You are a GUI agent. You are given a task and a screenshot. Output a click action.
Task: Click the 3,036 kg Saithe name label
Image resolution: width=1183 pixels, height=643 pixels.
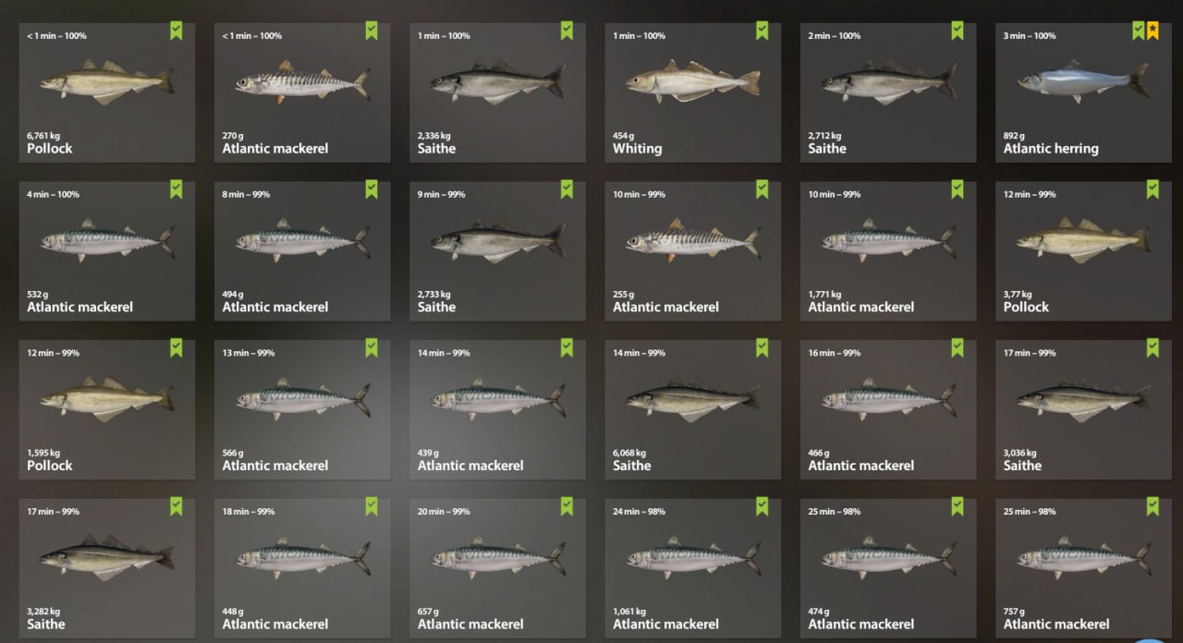pyautogui.click(x=1022, y=466)
